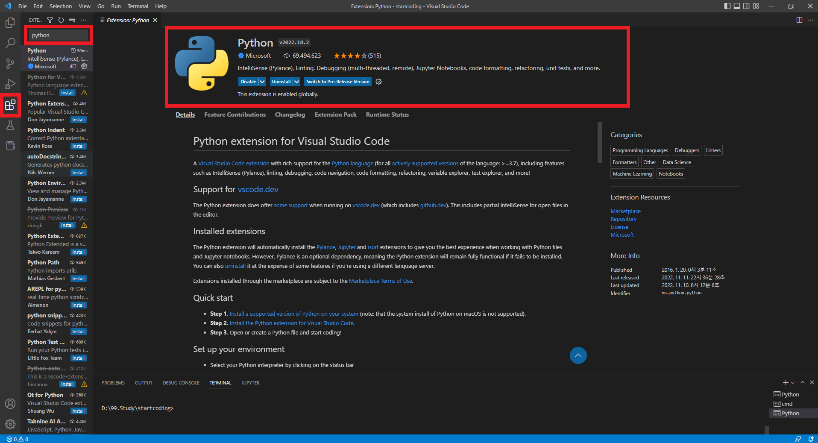Click warning icon on Python-Preview item
Viewport: 818px width, 443px height.
pyautogui.click(x=84, y=225)
